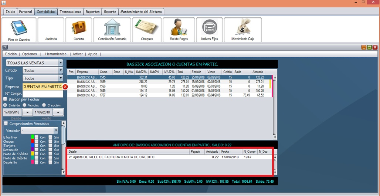Open Movimiento Caja money bag icon

242,30
